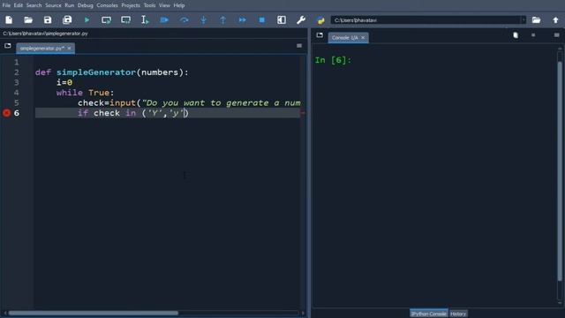Interrupt the kernel with stop icon
Screen dimensions: 565x318
(533, 35)
